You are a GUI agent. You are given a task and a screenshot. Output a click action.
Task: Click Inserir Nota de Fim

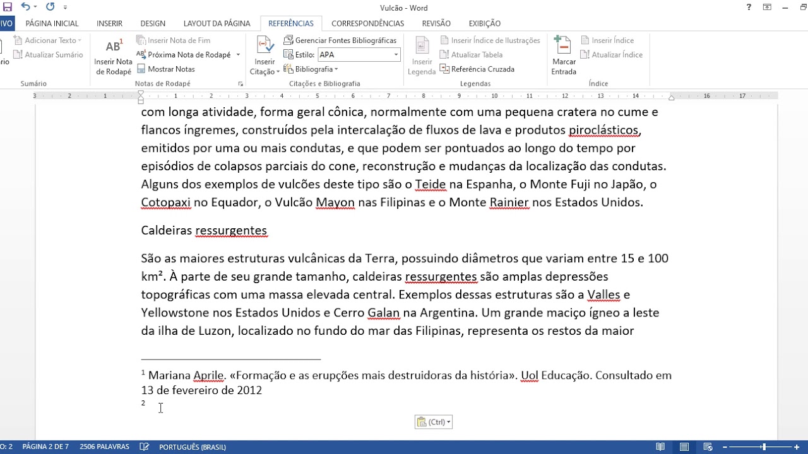(174, 40)
